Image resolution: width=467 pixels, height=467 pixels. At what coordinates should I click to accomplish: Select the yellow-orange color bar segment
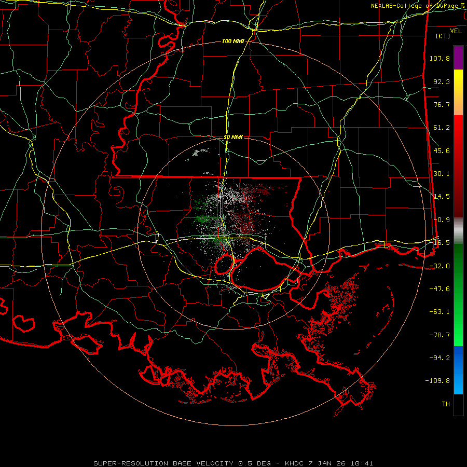tap(458, 92)
